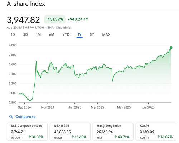Click the HSI ticker code
This screenshot has width=179, height=143.
coord(100,138)
